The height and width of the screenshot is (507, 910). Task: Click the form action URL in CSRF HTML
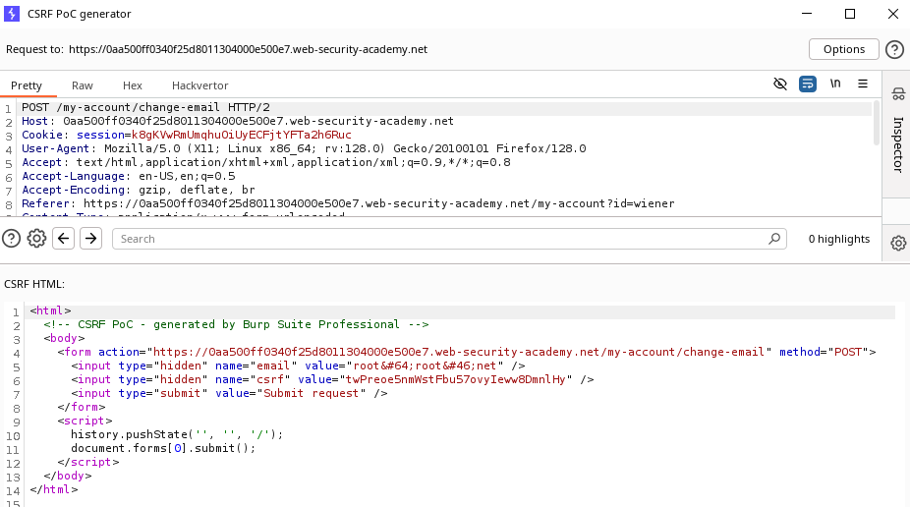tap(459, 352)
